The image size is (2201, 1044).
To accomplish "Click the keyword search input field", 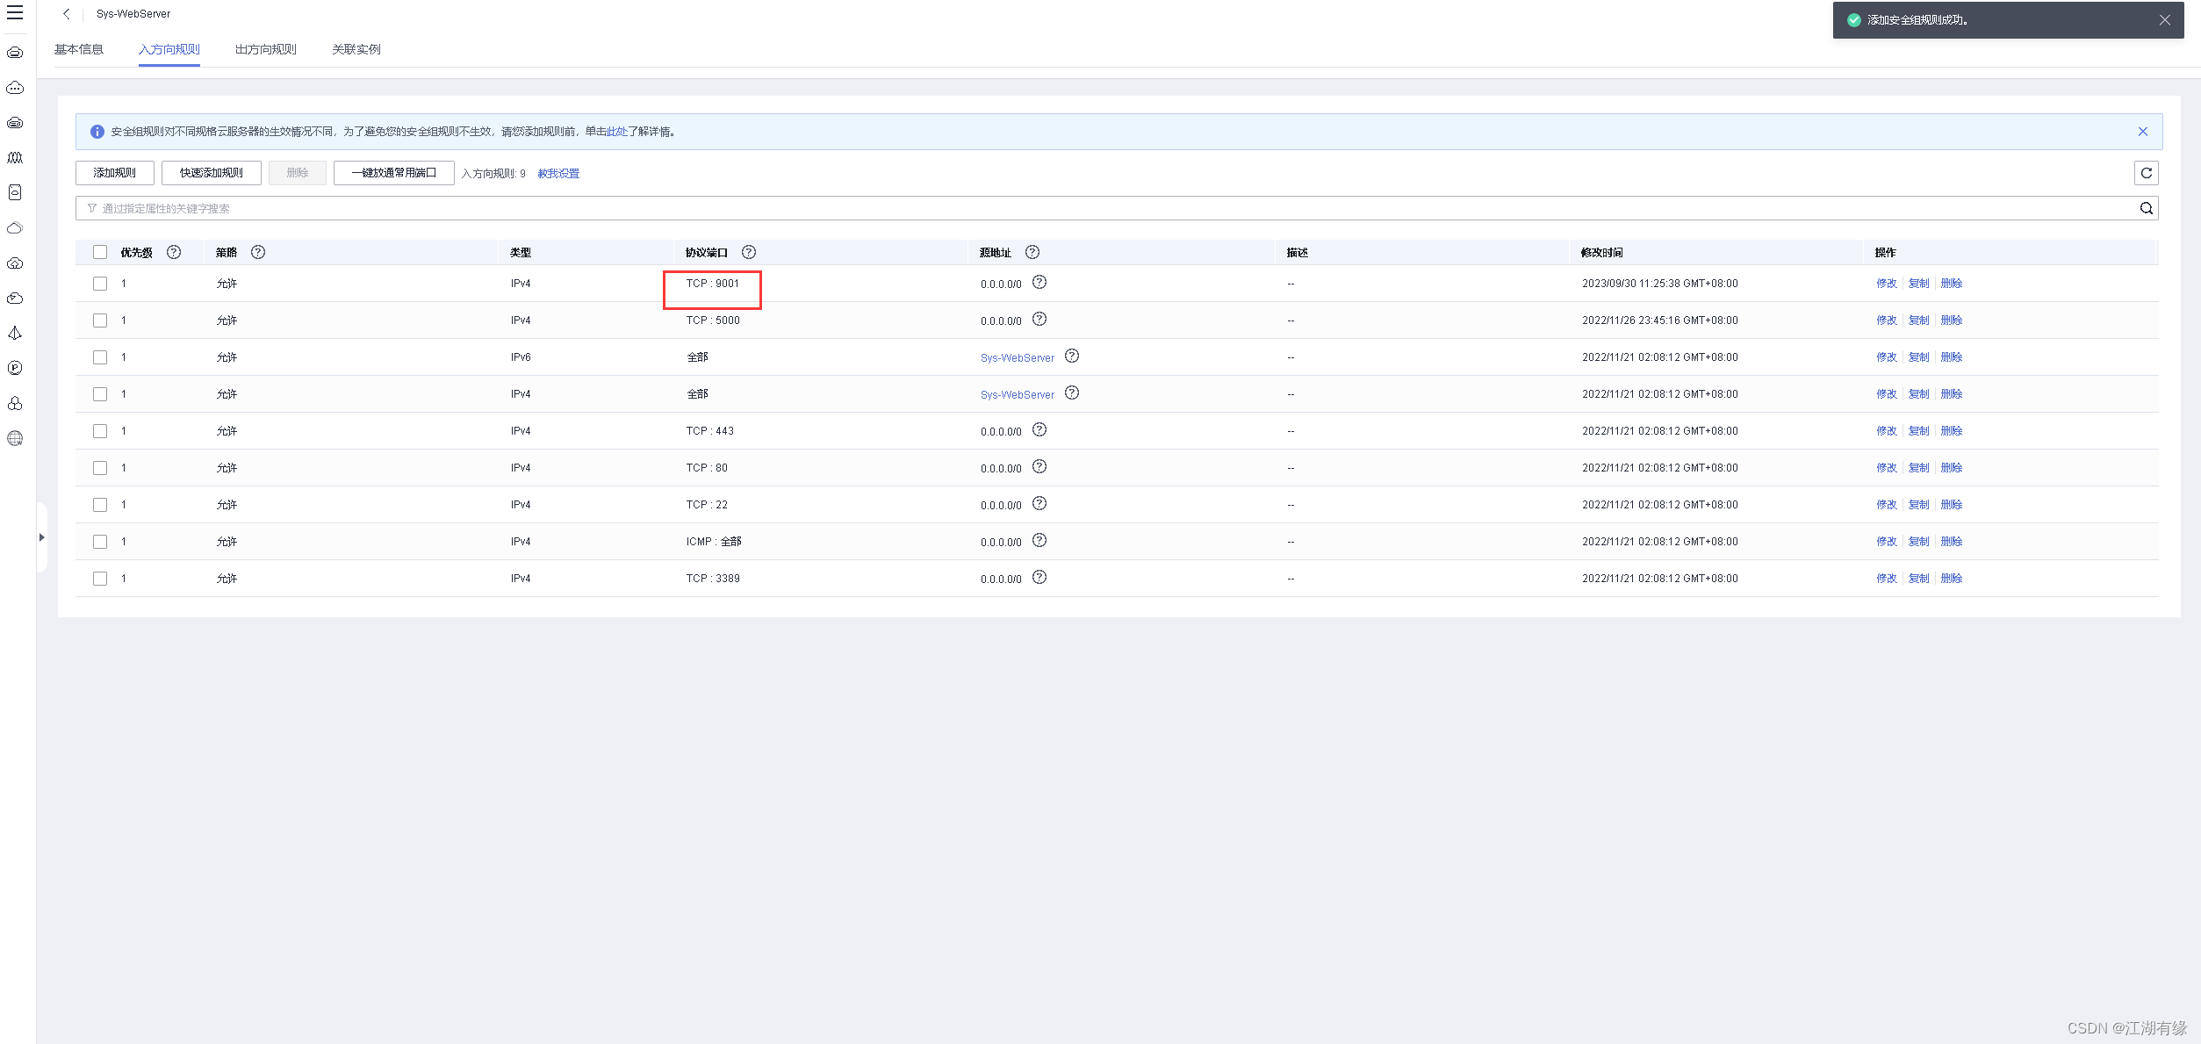I will click(1054, 208).
